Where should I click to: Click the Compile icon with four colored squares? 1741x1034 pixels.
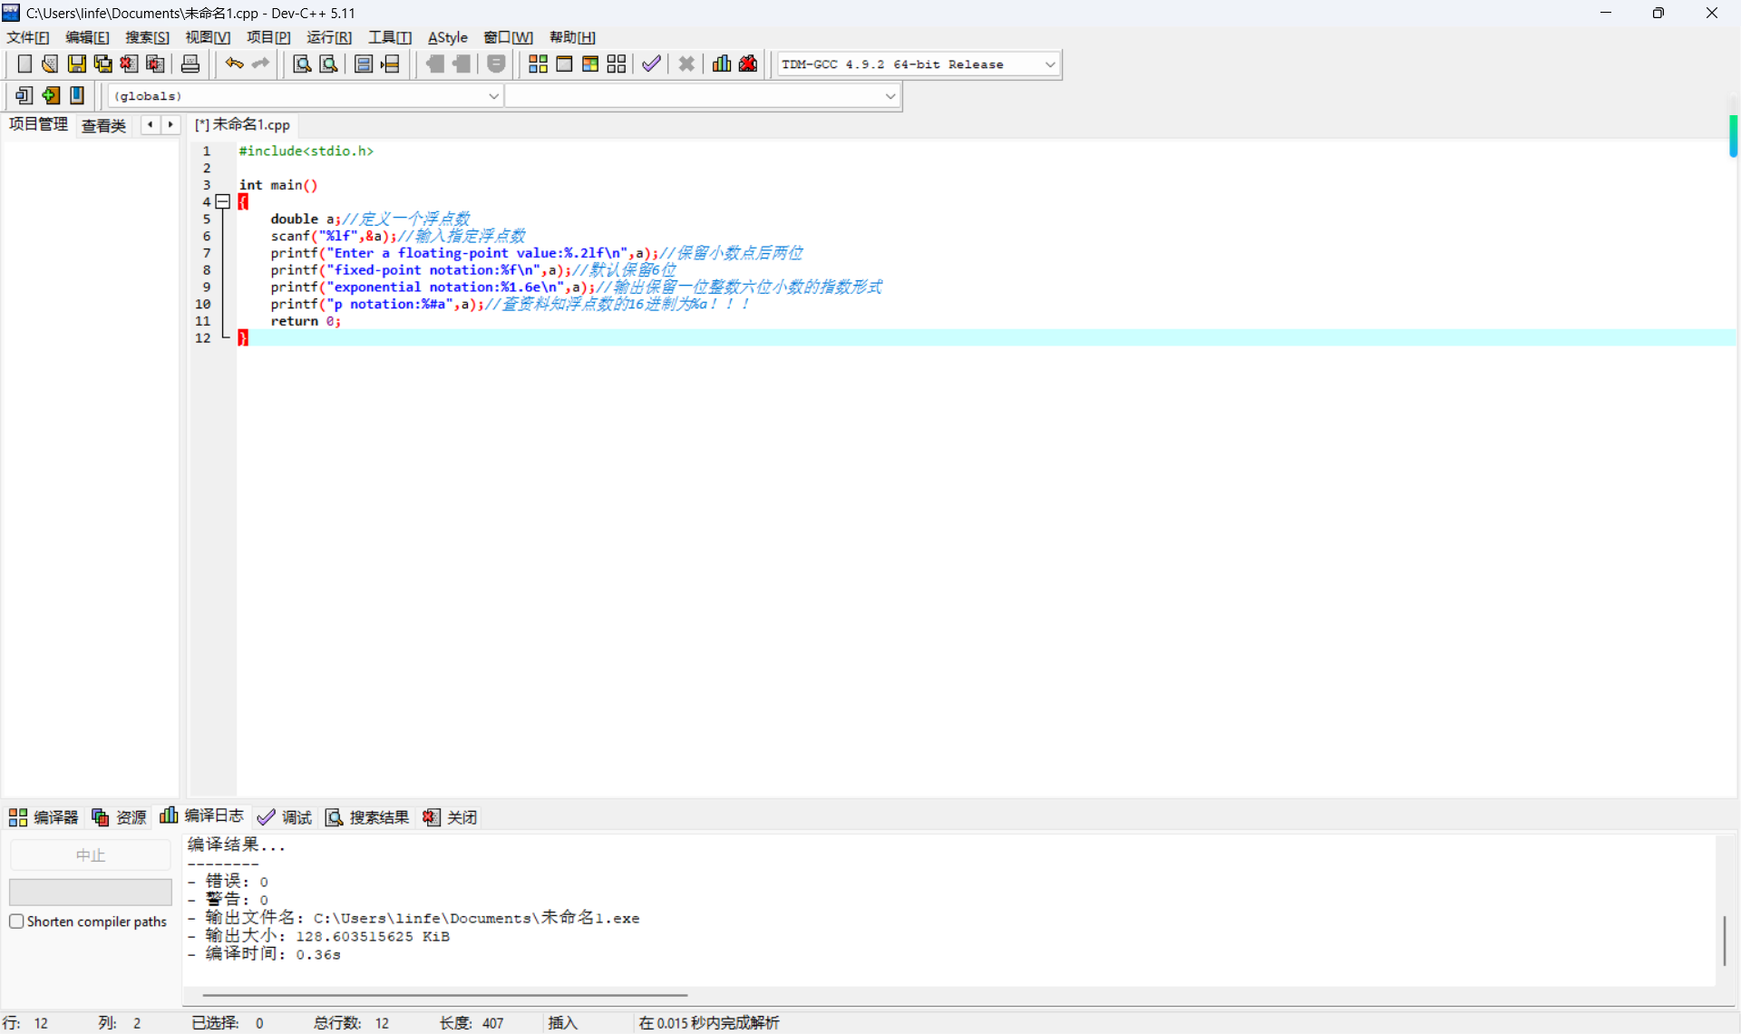click(538, 63)
